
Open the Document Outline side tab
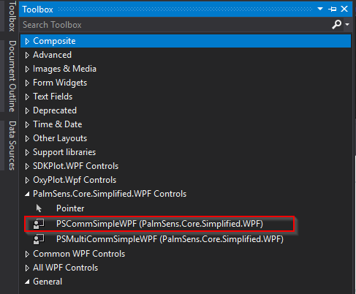[x=12, y=76]
